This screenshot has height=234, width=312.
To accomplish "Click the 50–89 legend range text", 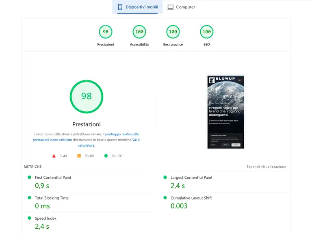I will click(x=89, y=156).
